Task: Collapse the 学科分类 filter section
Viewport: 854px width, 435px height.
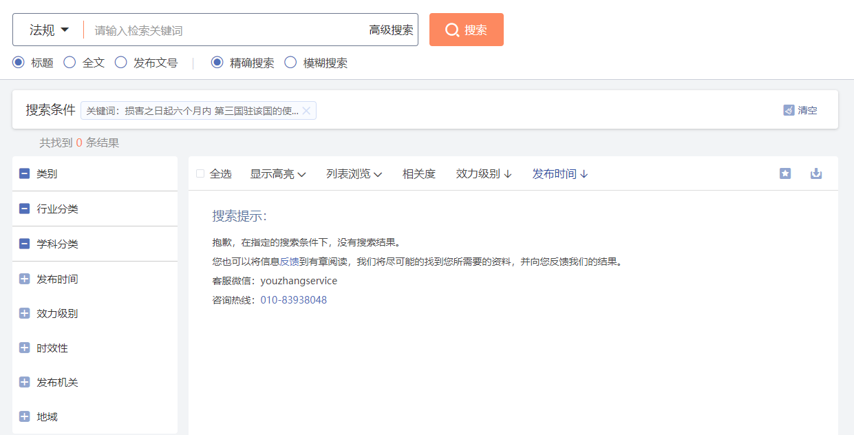Action: [25, 244]
